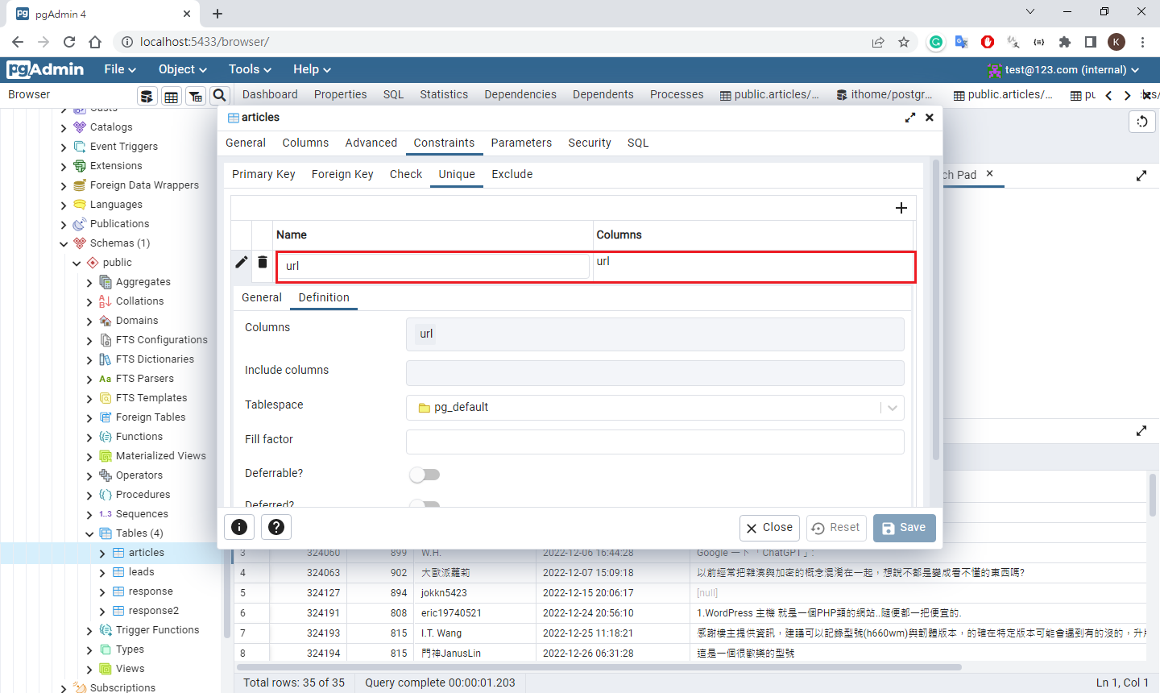The height and width of the screenshot is (693, 1160).
Task: Click the Fill factor input field
Action: (654, 442)
